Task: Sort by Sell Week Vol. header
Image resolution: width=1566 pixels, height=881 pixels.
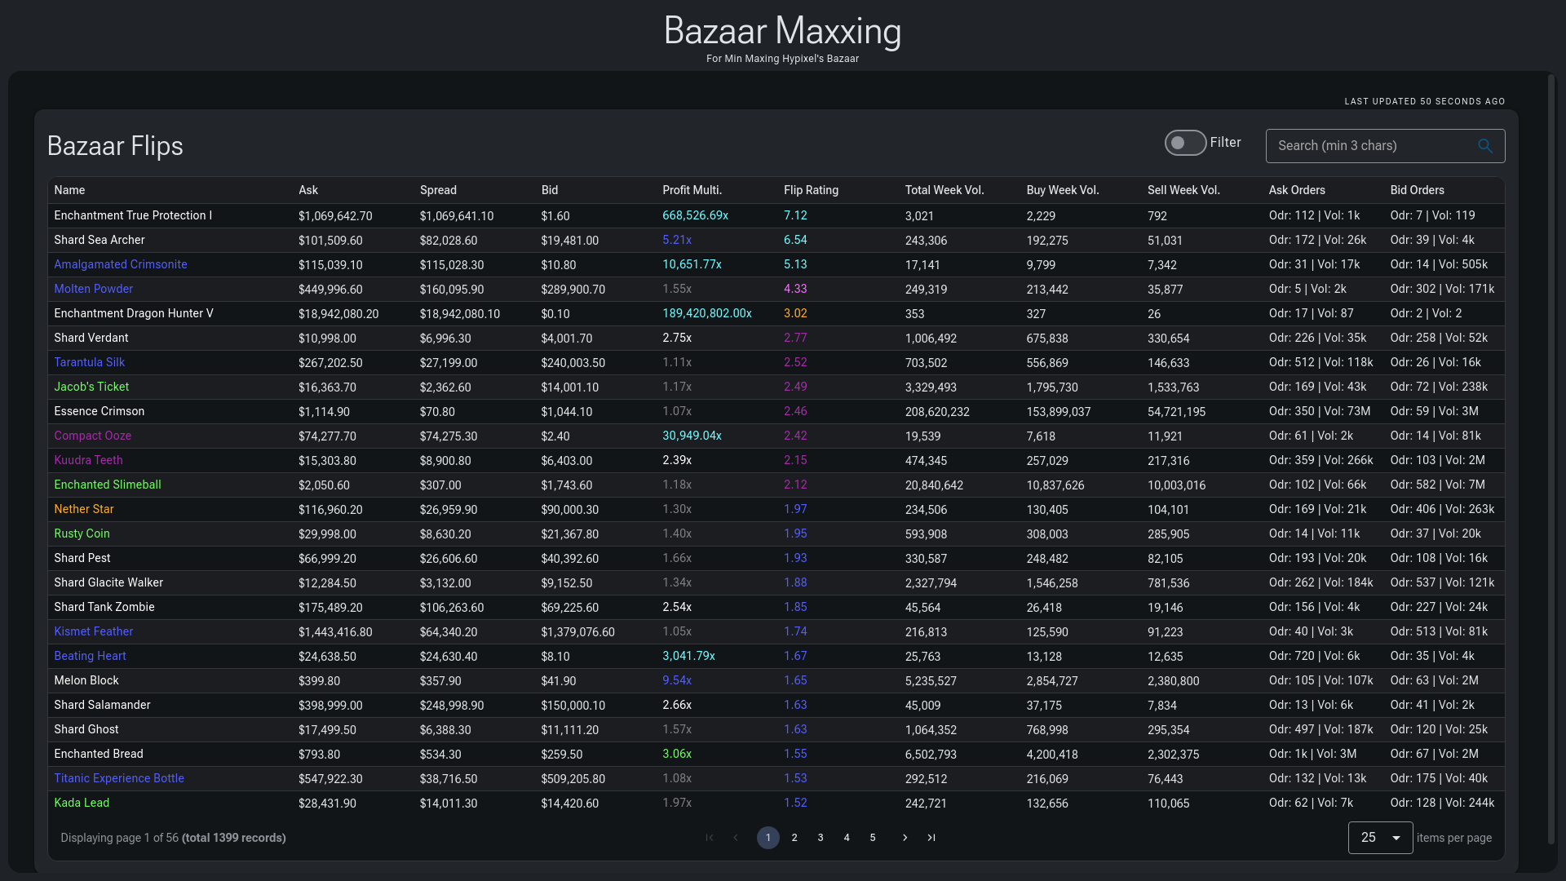Action: coord(1183,190)
